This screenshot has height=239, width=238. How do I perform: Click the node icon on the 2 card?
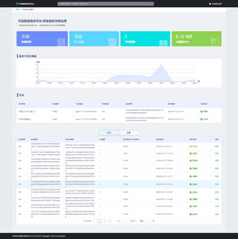(x=164, y=43)
